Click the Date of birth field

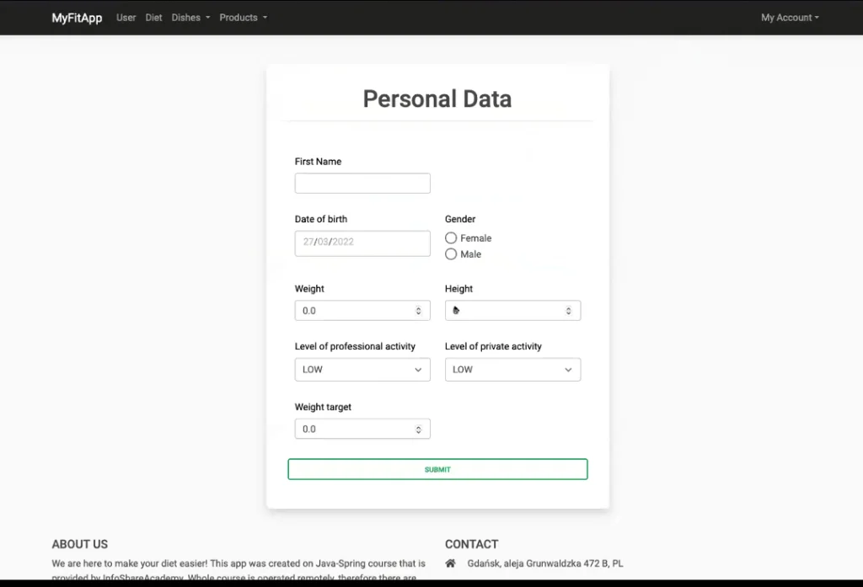coord(362,243)
